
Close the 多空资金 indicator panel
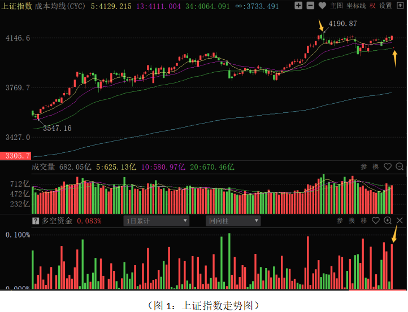[400, 221]
